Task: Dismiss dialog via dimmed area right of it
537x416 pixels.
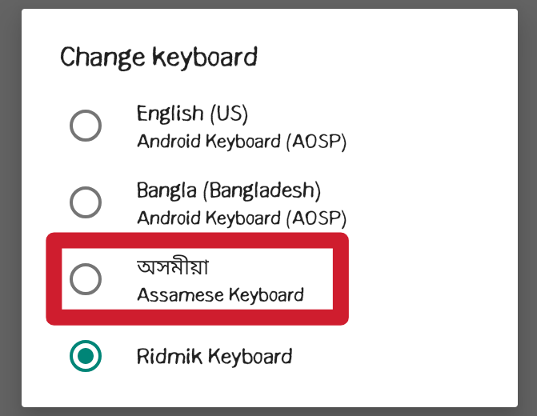Action: (x=527, y=208)
